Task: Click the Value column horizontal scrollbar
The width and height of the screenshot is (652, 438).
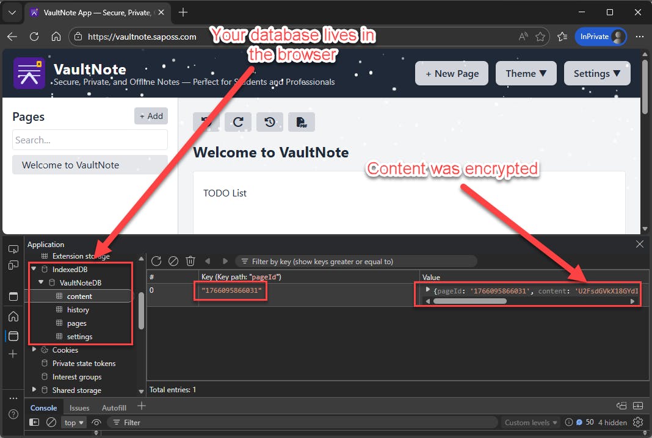Action: coord(469,301)
